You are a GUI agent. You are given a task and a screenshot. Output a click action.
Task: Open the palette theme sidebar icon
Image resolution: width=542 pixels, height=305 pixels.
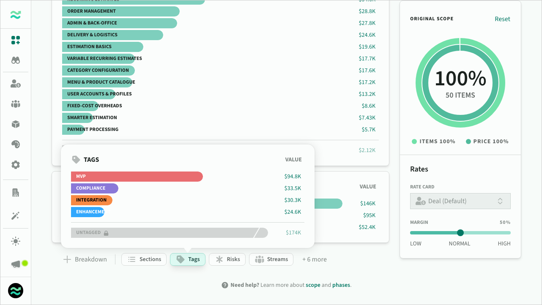[16, 144]
